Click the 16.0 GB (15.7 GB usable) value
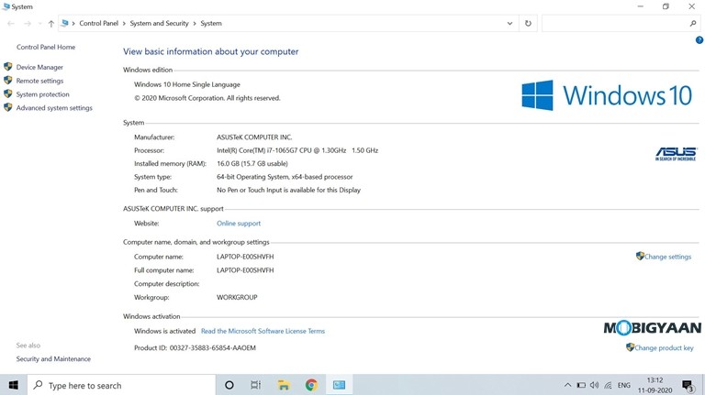The width and height of the screenshot is (705, 395). tap(252, 163)
